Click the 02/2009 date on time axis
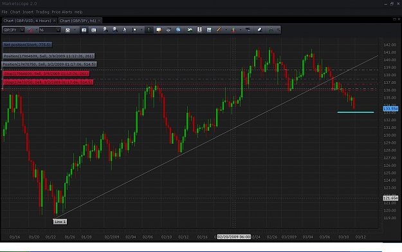 click(112, 237)
